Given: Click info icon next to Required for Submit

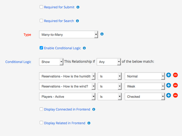Looking at the screenshot, I should [78, 7].
